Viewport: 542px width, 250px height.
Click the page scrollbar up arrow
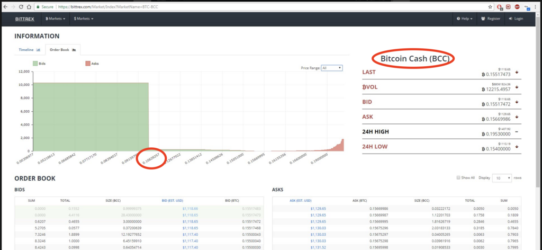pos(539,15)
